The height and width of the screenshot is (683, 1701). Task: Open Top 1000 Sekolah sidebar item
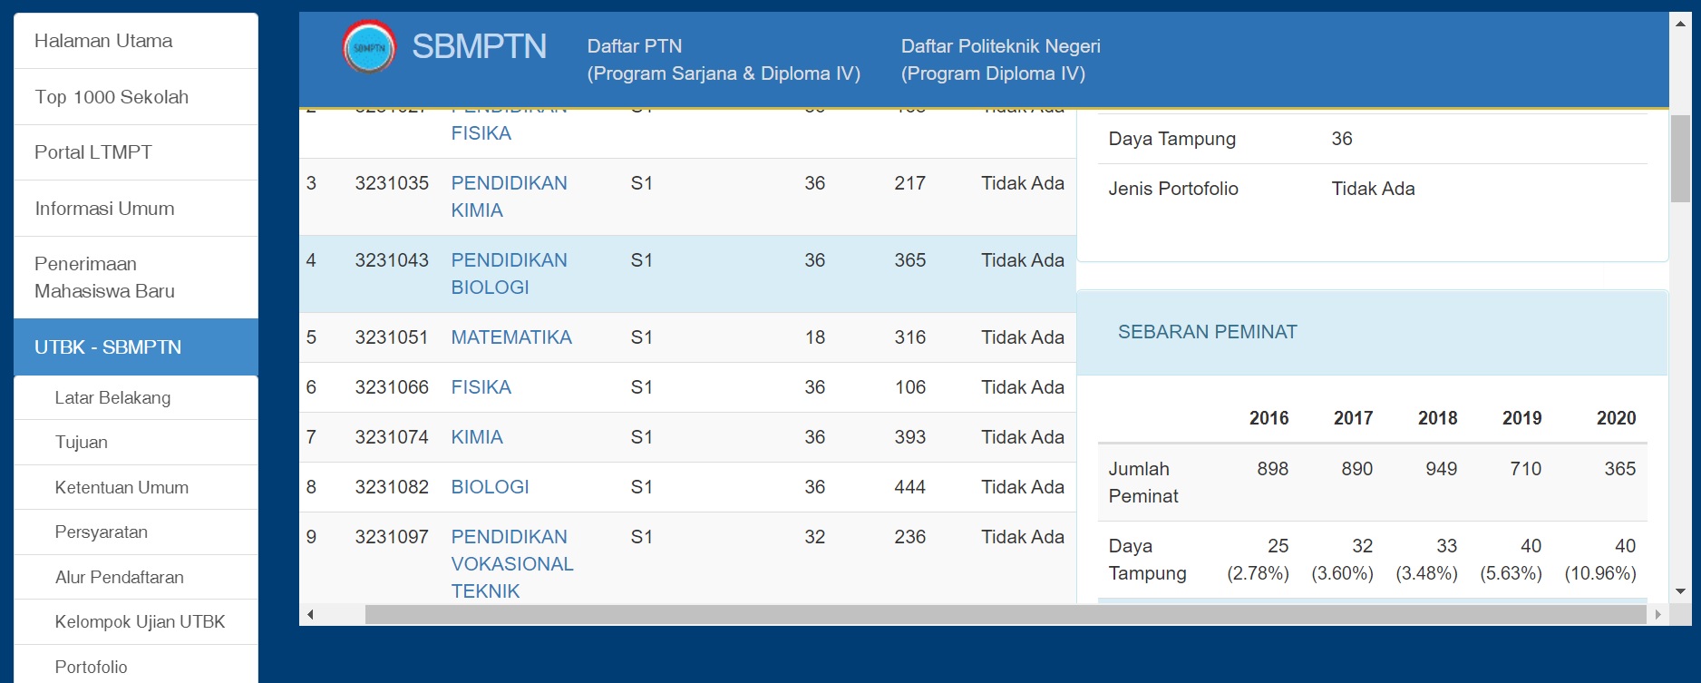pos(136,97)
